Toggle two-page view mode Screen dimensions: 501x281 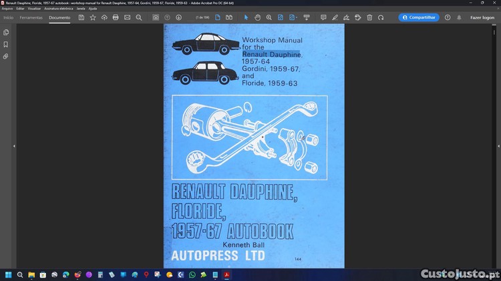click(x=229, y=17)
